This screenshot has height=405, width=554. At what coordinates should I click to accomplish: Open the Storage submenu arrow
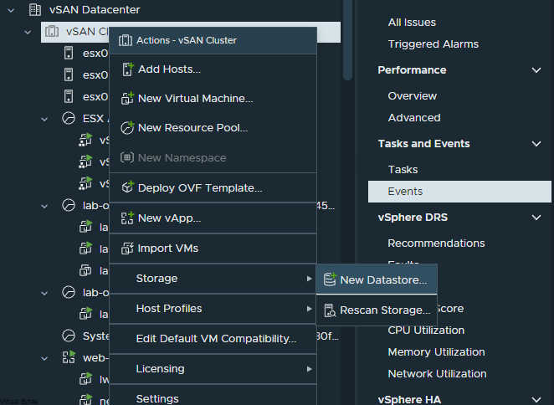click(x=309, y=279)
